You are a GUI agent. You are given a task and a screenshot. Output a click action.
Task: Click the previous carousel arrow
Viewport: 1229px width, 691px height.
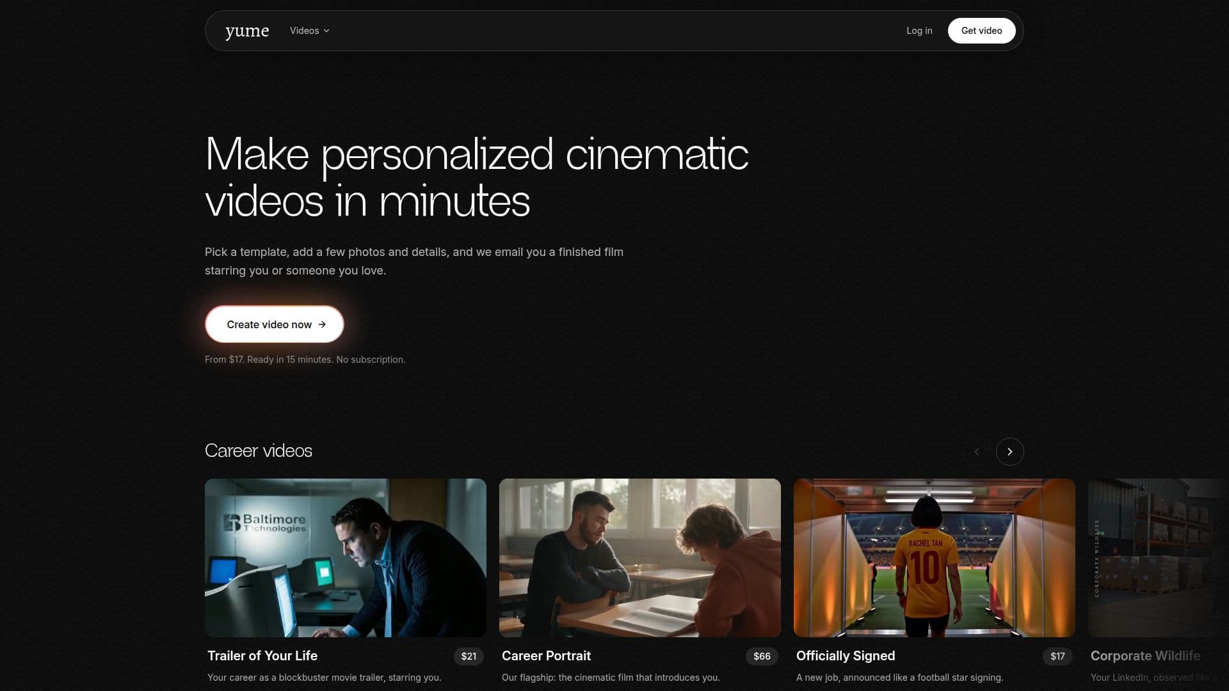click(977, 452)
